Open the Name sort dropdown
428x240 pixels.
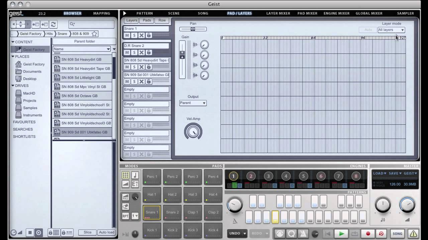pos(82,49)
